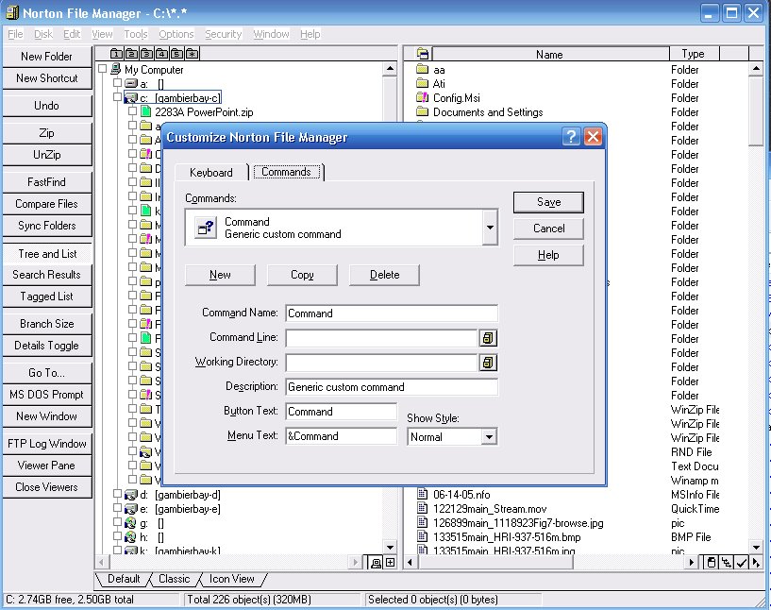Viewport: 771px width, 610px height.
Task: Create a New command
Action: point(220,275)
